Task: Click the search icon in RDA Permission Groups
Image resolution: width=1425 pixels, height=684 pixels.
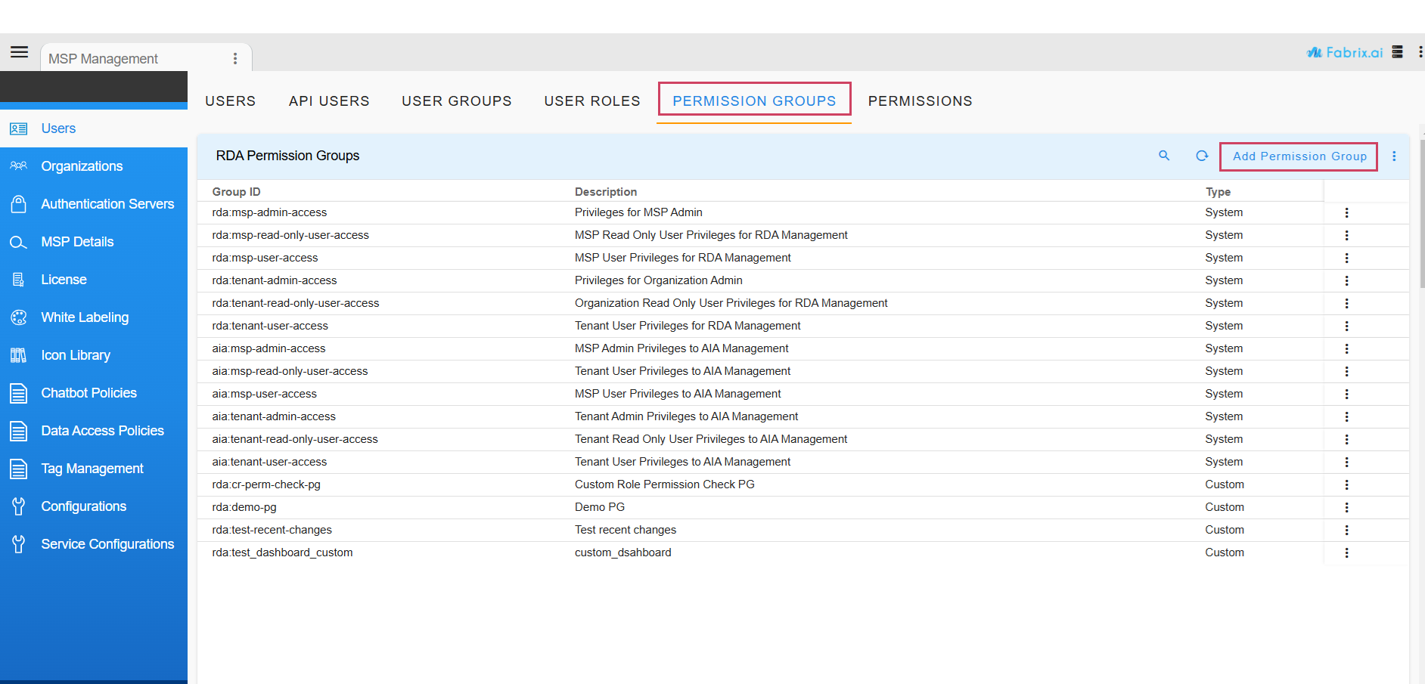Action: [x=1164, y=156]
